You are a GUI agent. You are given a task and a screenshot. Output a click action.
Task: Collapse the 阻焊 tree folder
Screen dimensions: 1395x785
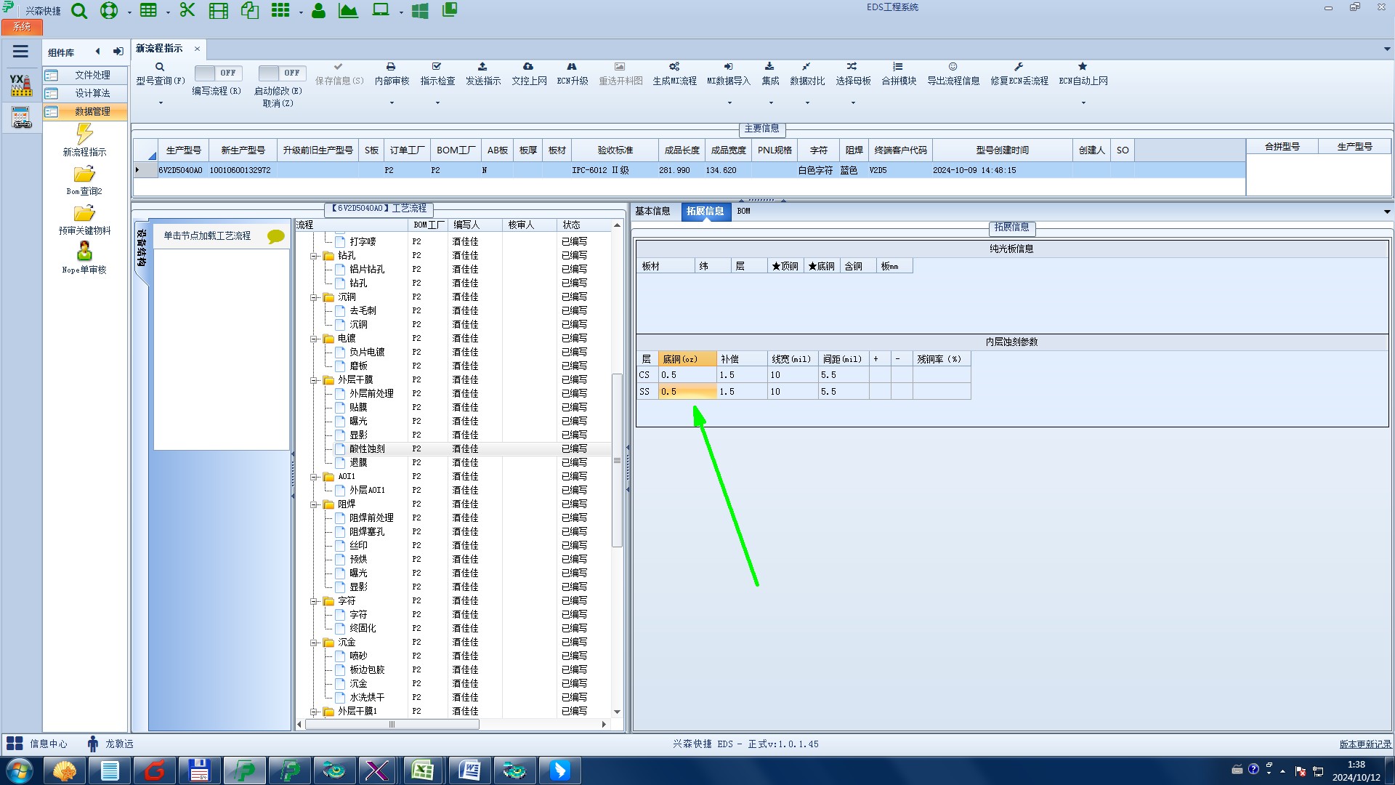[x=314, y=504]
